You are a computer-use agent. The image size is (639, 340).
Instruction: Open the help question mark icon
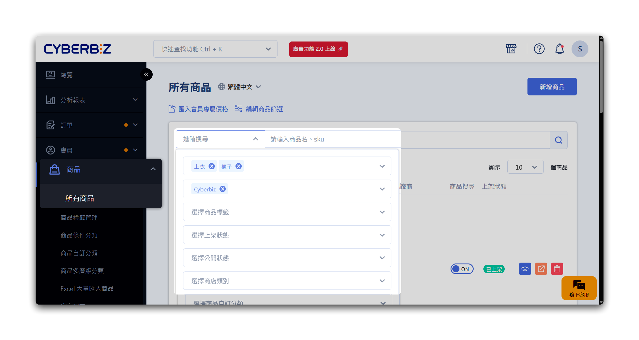point(539,49)
